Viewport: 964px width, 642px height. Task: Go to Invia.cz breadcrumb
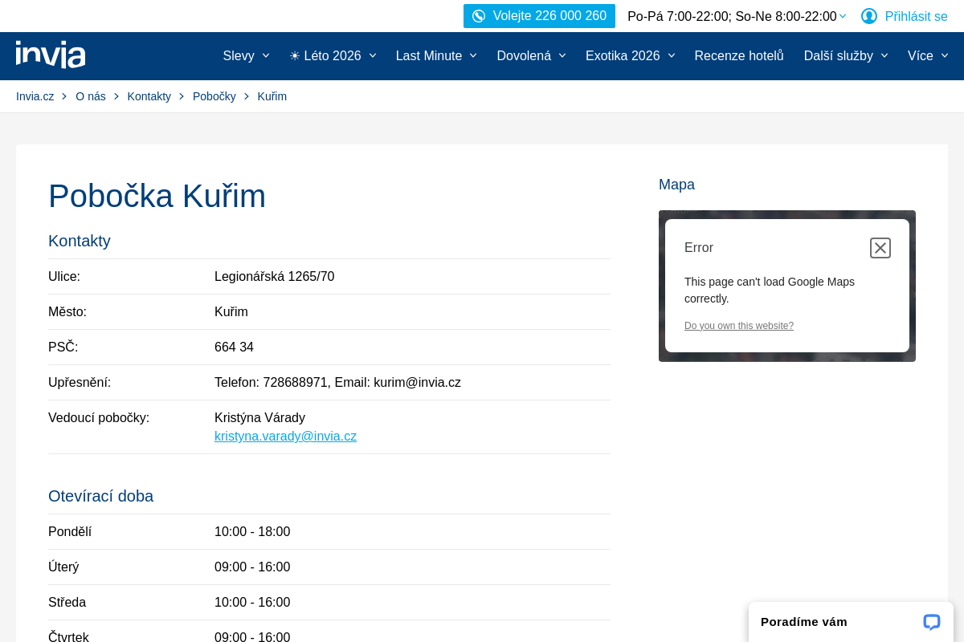click(x=35, y=96)
